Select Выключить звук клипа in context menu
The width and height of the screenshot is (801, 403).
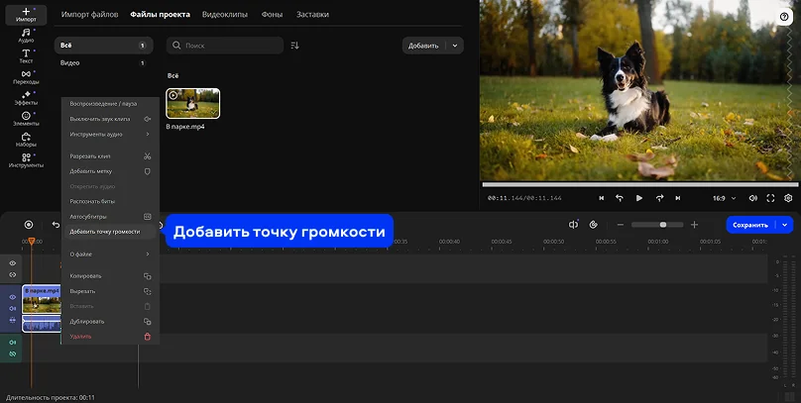click(x=110, y=119)
